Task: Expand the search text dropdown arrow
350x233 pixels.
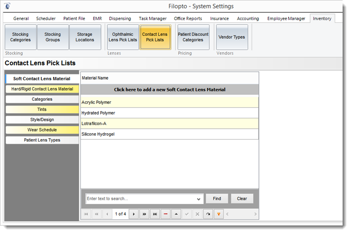Action: tap(198, 199)
